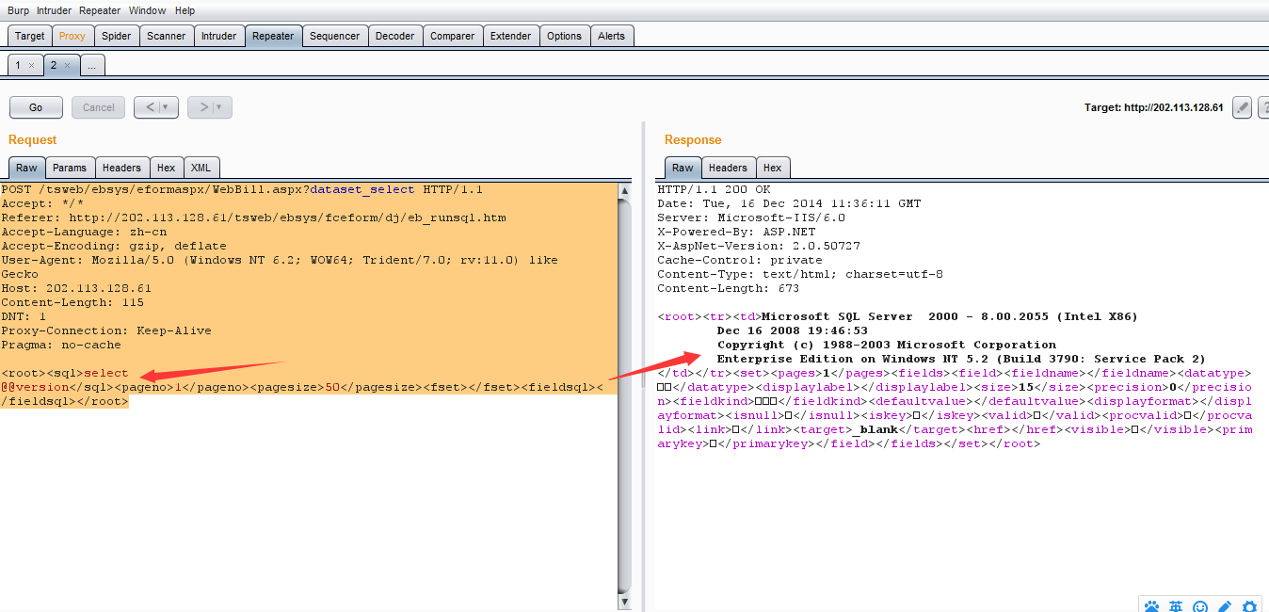This screenshot has height=612, width=1269.
Task: Open the emoji smiley face icon
Action: (x=1200, y=606)
